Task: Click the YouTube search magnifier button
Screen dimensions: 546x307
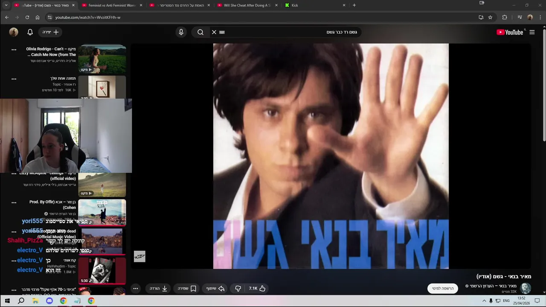Action: [200, 32]
